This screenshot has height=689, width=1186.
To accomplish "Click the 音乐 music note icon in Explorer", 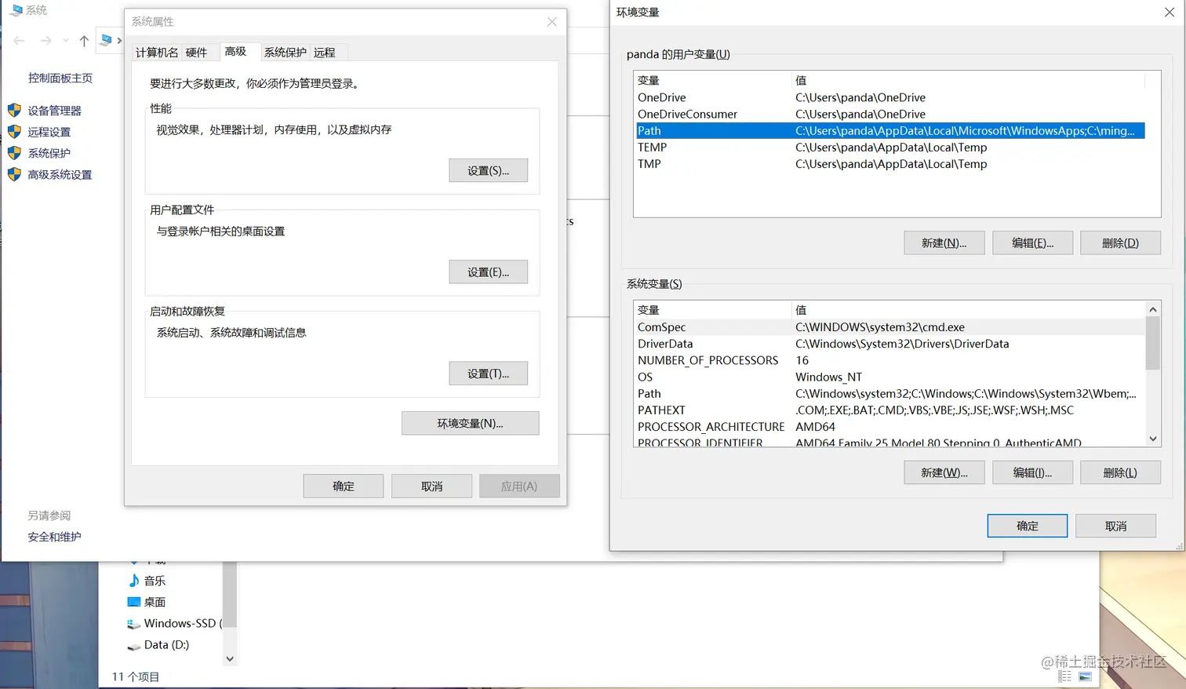I will pos(133,581).
